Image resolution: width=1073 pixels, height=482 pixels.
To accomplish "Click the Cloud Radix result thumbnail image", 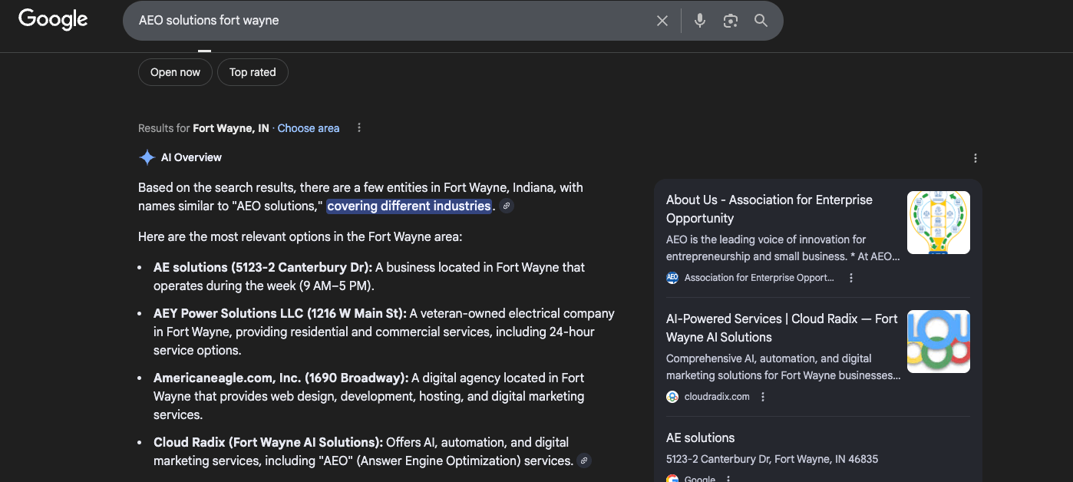I will [938, 341].
